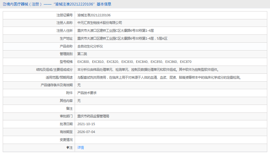Click the 其他内容 label
270x153 pixels.
(66, 101)
